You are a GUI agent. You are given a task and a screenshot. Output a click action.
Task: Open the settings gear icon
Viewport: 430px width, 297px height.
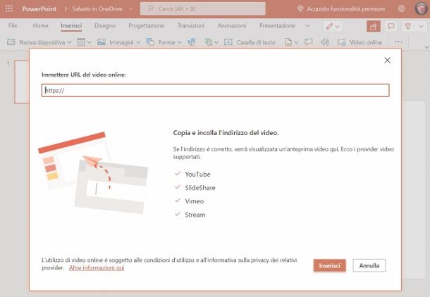pyautogui.click(x=401, y=8)
